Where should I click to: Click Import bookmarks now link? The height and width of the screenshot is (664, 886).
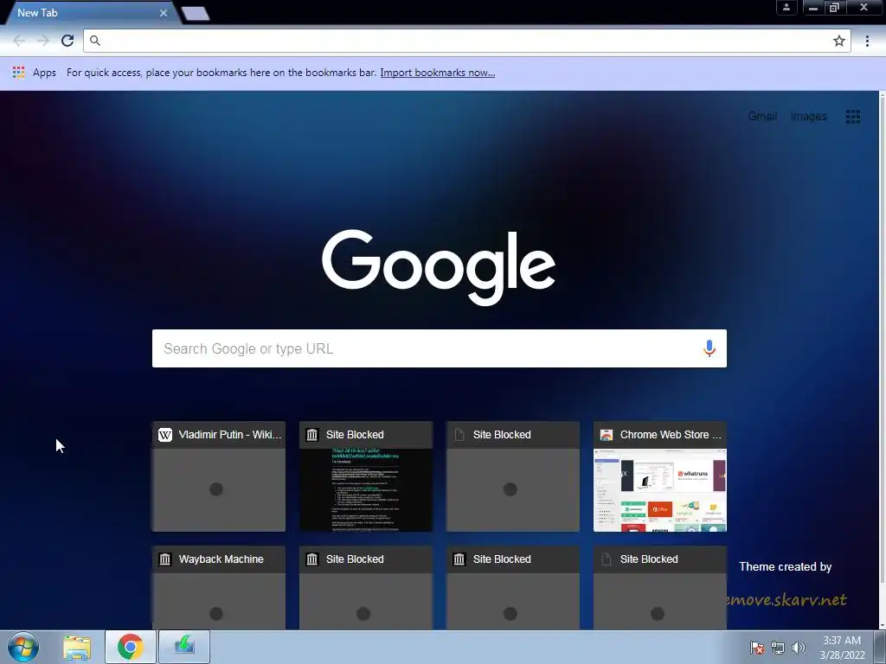tap(437, 73)
